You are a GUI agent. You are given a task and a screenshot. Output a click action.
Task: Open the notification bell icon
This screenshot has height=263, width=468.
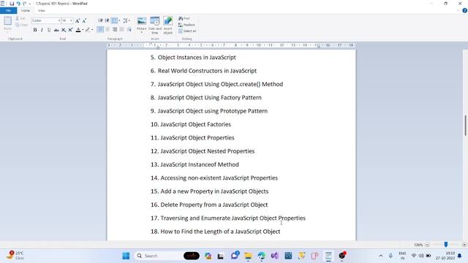coord(460,256)
